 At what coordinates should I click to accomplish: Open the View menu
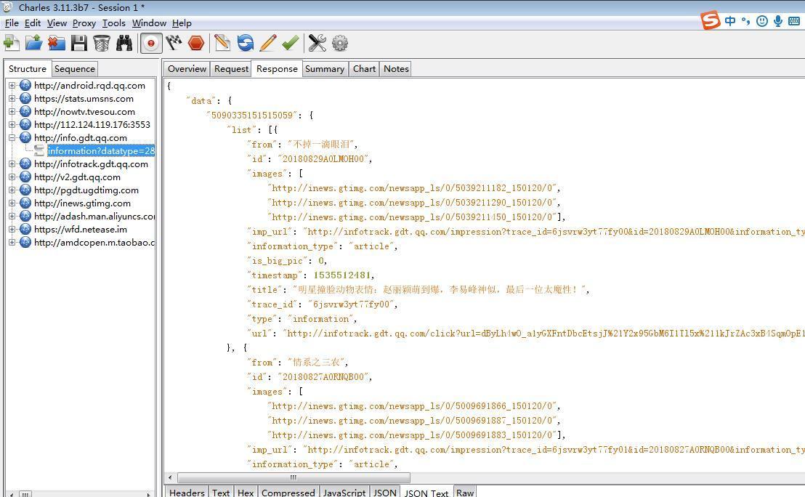point(57,23)
